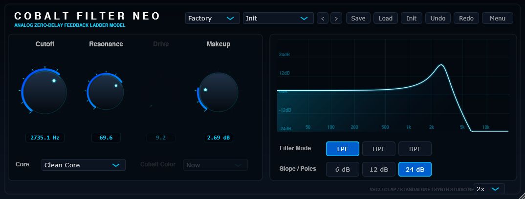This screenshot has width=525, height=199.
Task: Expand the Clean Core dropdown
Action: coord(84,165)
